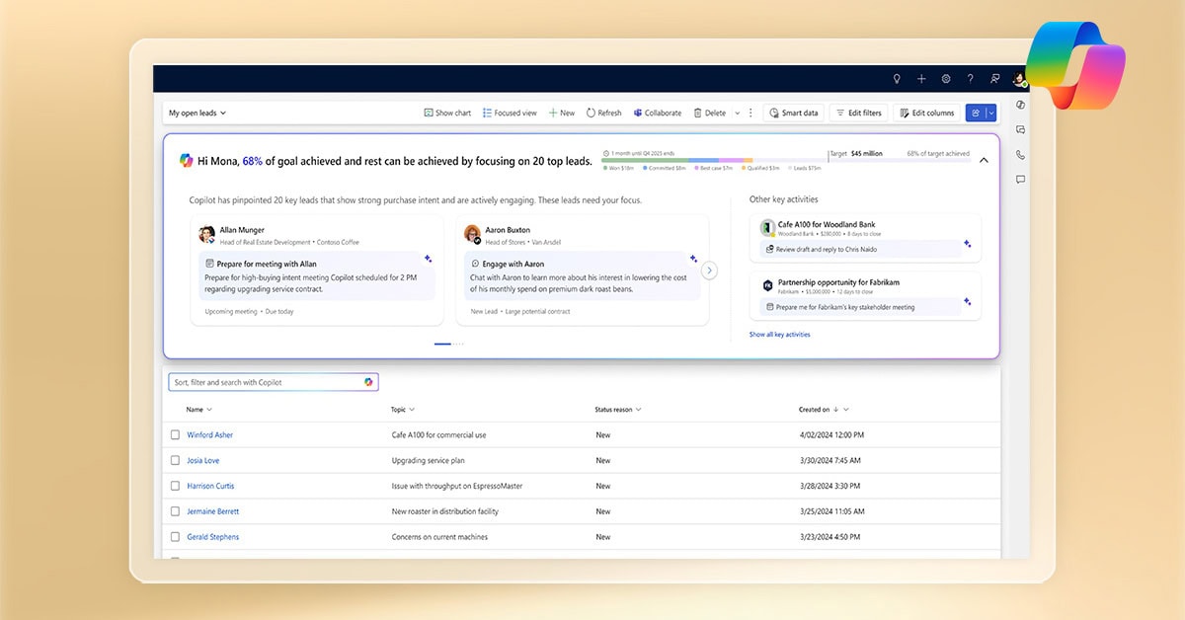Click Collaborate in the command bar
1185x620 pixels.
(x=658, y=113)
